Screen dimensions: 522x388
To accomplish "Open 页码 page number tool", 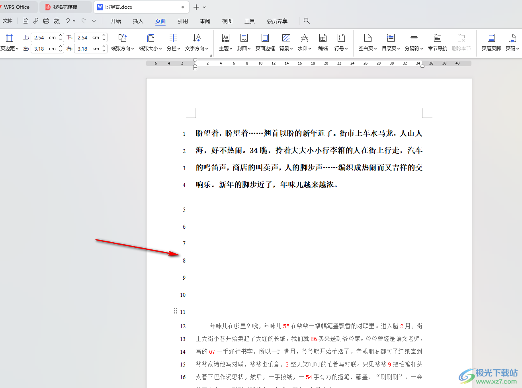I will point(512,43).
